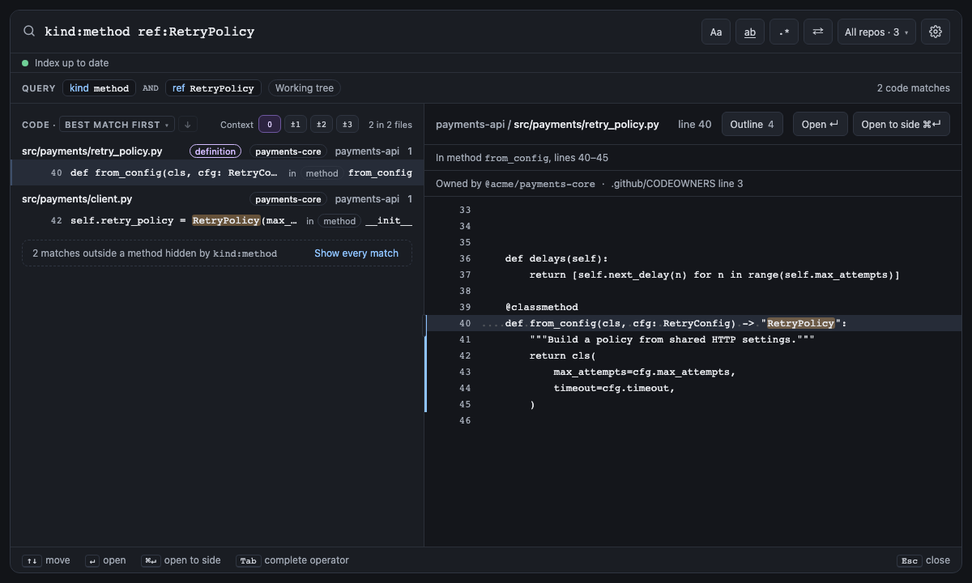Click the Tab complete operator hint
Screen dimensions: 972x583
pos(292,560)
